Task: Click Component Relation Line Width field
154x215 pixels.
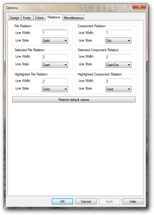Action: 118,33
